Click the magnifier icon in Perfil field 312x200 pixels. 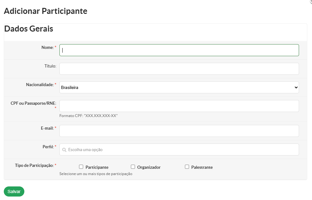point(64,150)
